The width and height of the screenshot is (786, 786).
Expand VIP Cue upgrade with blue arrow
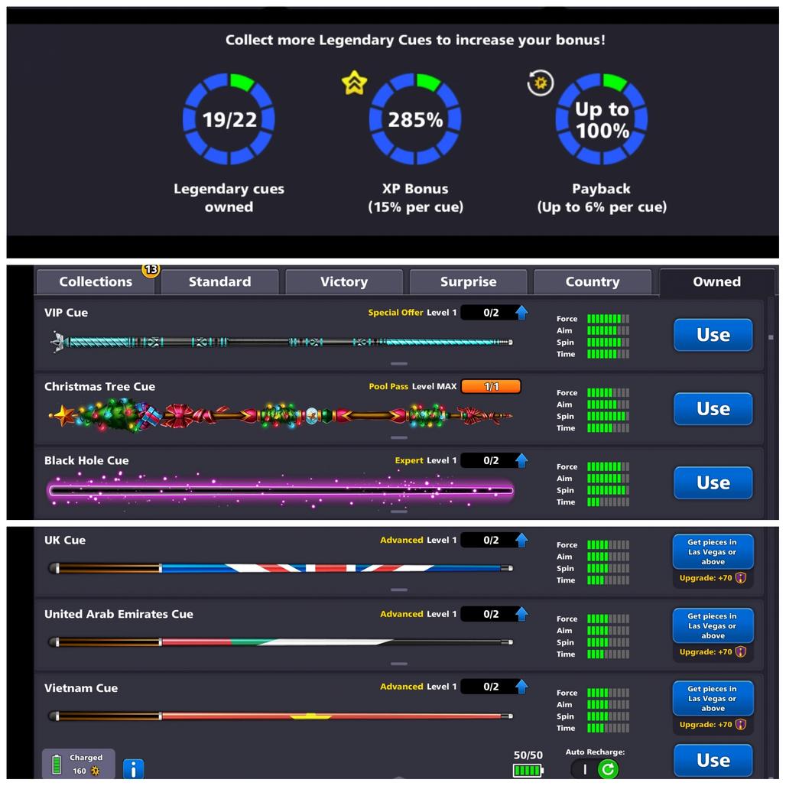click(x=521, y=312)
